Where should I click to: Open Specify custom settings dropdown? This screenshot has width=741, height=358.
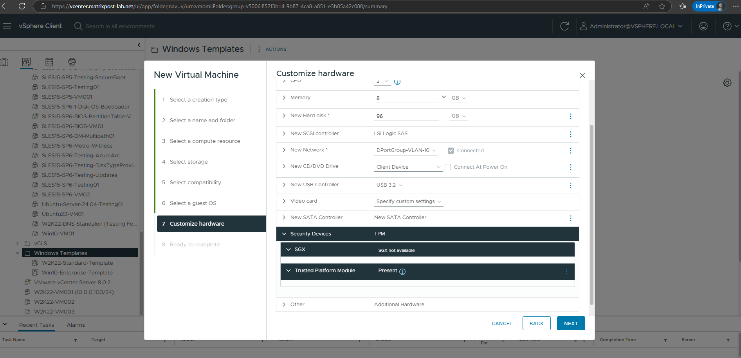click(x=409, y=201)
